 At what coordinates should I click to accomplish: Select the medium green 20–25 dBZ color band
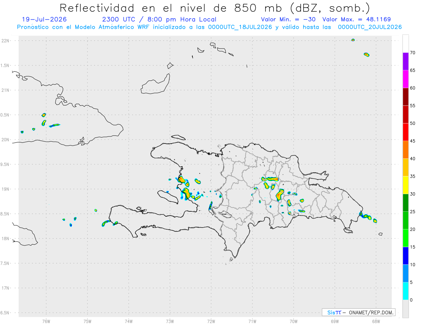[405, 220]
